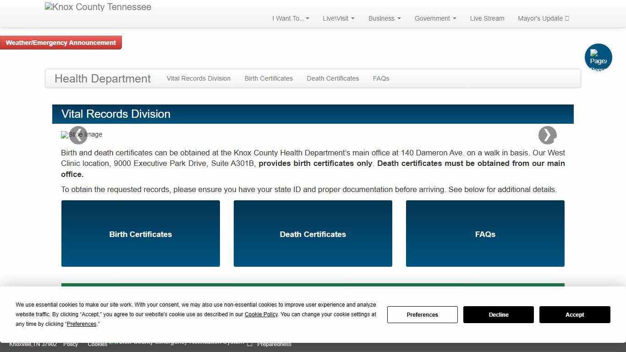626x352 pixels.
Task: Open the Cookie Policy link
Action: 261,314
